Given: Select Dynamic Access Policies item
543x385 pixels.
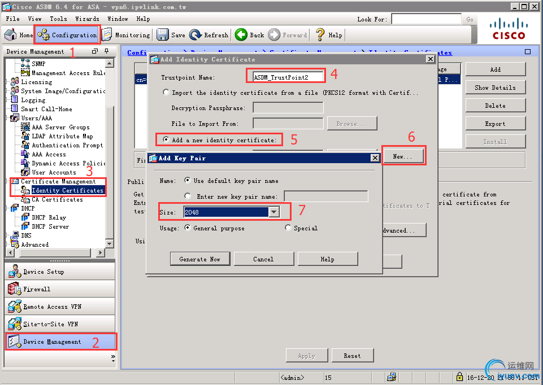Looking at the screenshot, I should tap(68, 163).
